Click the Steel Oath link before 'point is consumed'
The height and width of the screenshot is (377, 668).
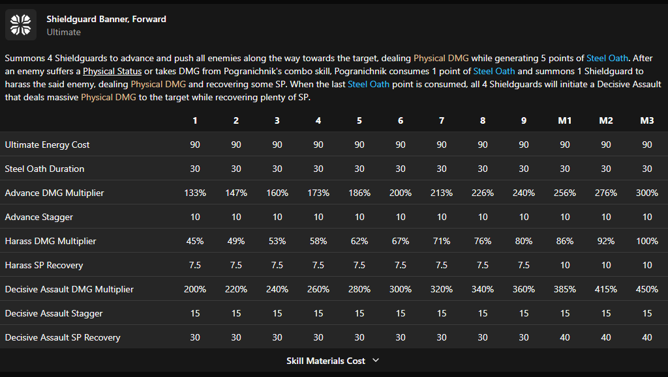pos(369,84)
